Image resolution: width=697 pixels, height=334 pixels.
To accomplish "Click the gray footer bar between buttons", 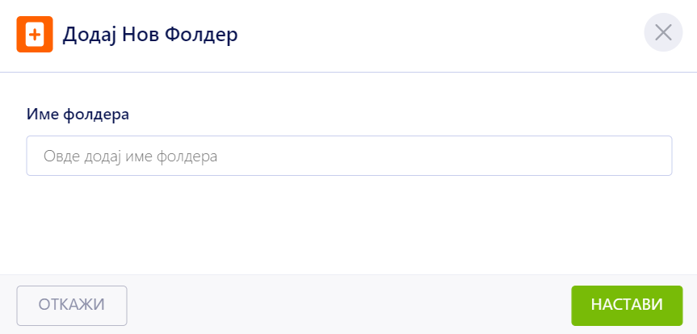I will click(x=347, y=305).
